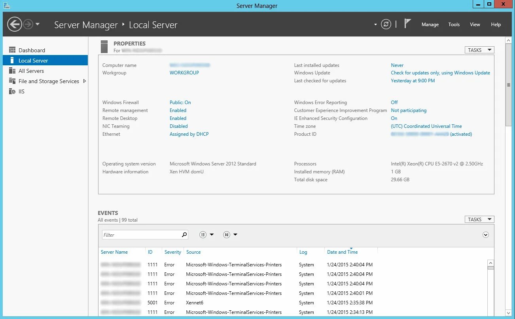Click the back navigation arrow
The height and width of the screenshot is (319, 515).
(x=14, y=25)
